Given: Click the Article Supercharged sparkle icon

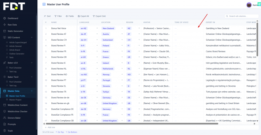Looking at the screenshot, I should coord(7,42).
